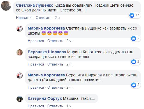Open author name Светлана Лущенко
This screenshot has height=109, width=144.
pyautogui.click(x=35, y=5)
